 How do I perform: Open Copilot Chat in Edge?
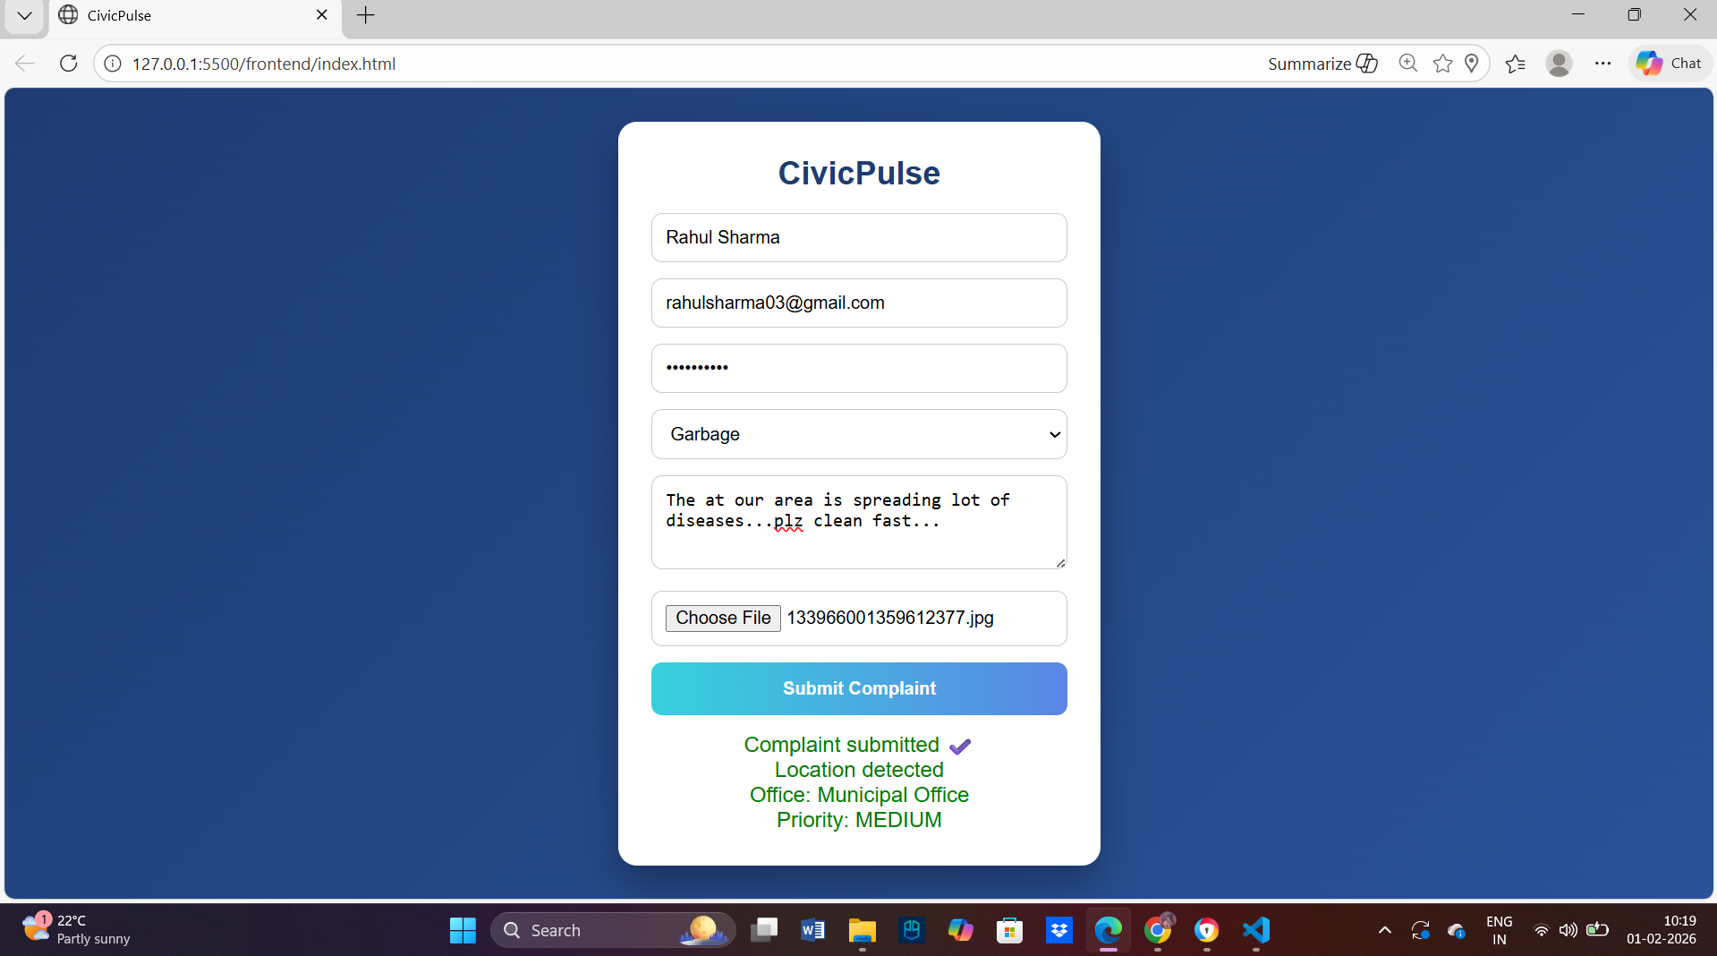click(x=1669, y=63)
